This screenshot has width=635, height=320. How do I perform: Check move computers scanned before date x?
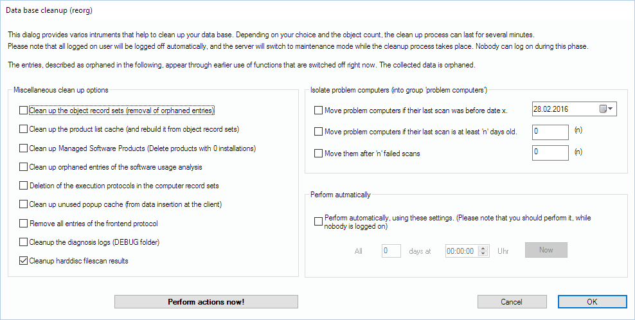click(319, 111)
